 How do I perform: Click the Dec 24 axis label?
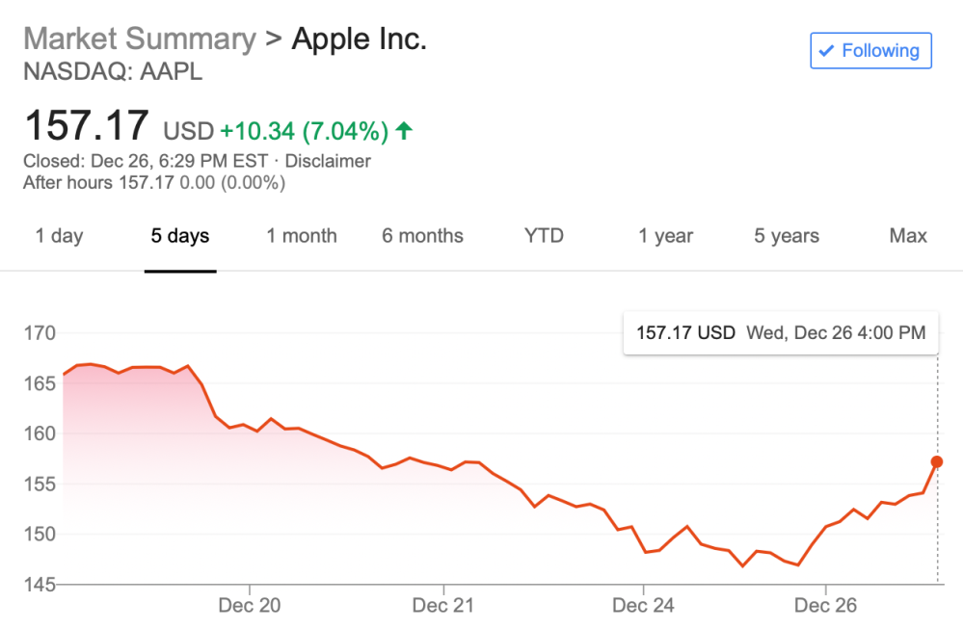coord(643,605)
